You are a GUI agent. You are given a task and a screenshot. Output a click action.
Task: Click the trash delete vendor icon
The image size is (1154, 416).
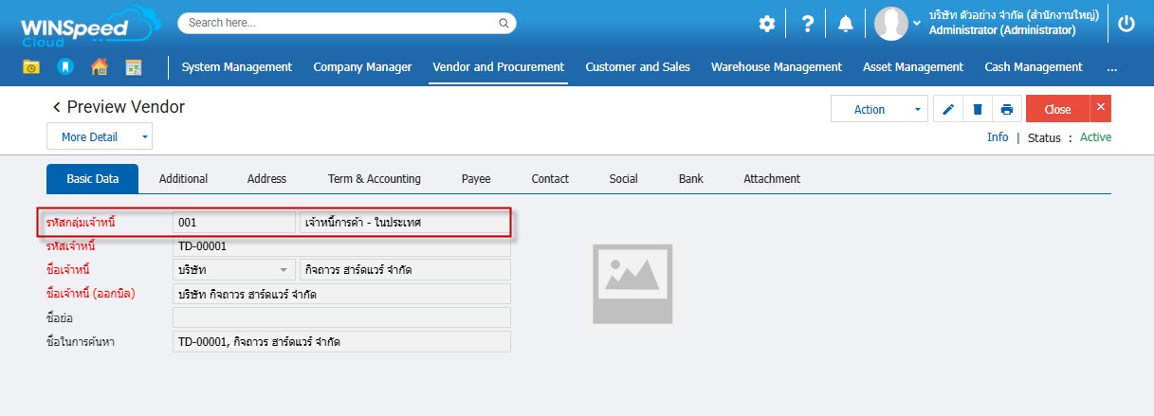coord(977,110)
